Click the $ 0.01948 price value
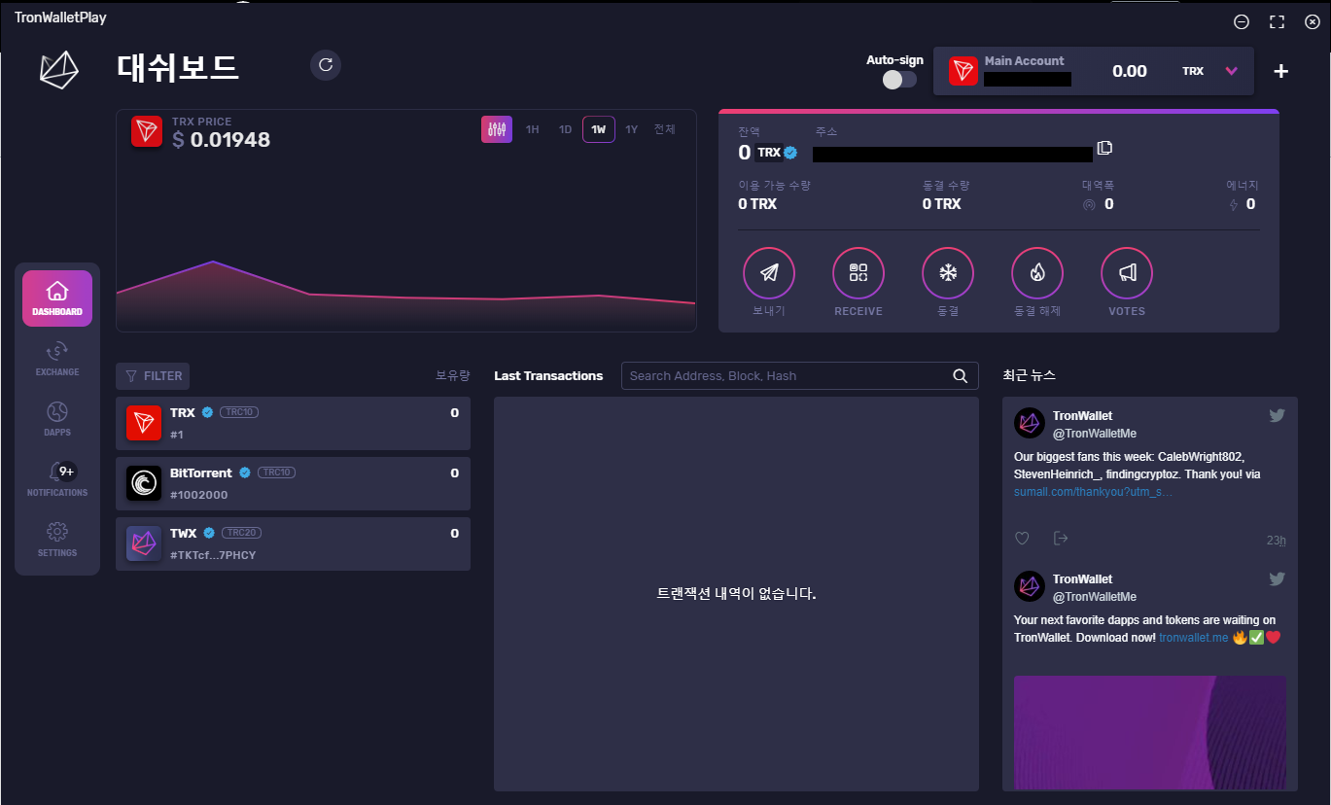 click(222, 140)
